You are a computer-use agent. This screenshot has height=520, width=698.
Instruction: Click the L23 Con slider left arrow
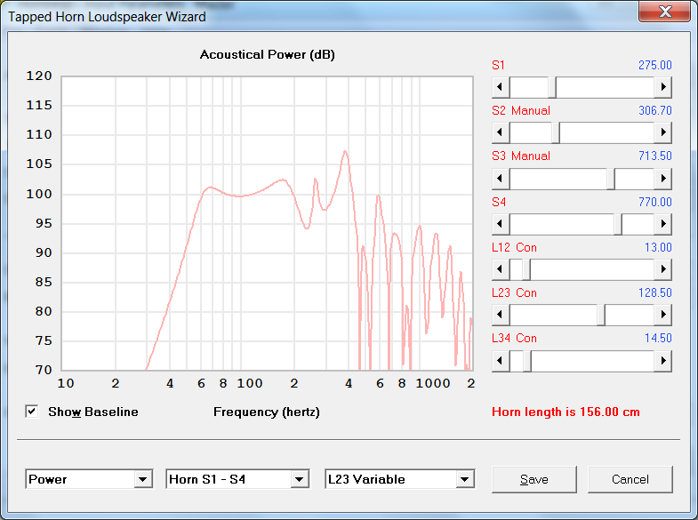pyautogui.click(x=501, y=315)
